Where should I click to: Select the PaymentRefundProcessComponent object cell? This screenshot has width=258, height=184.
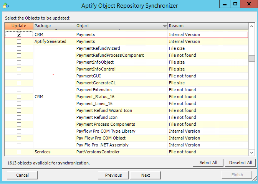[121, 55]
